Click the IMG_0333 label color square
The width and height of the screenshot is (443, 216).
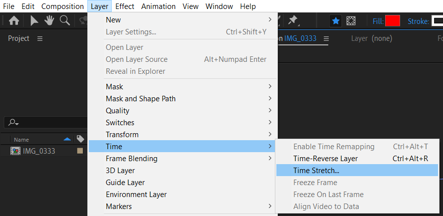point(80,151)
